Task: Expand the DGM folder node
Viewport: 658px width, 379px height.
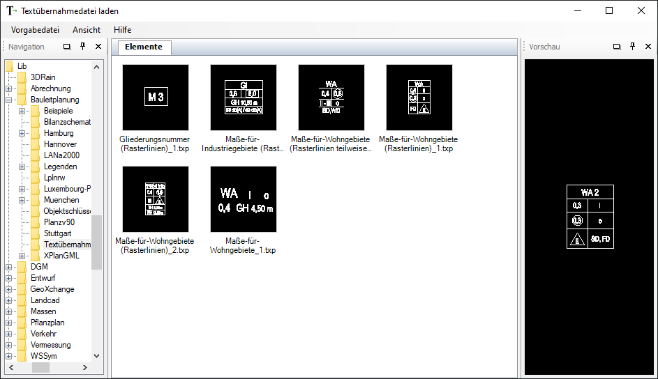Action: tap(9, 267)
